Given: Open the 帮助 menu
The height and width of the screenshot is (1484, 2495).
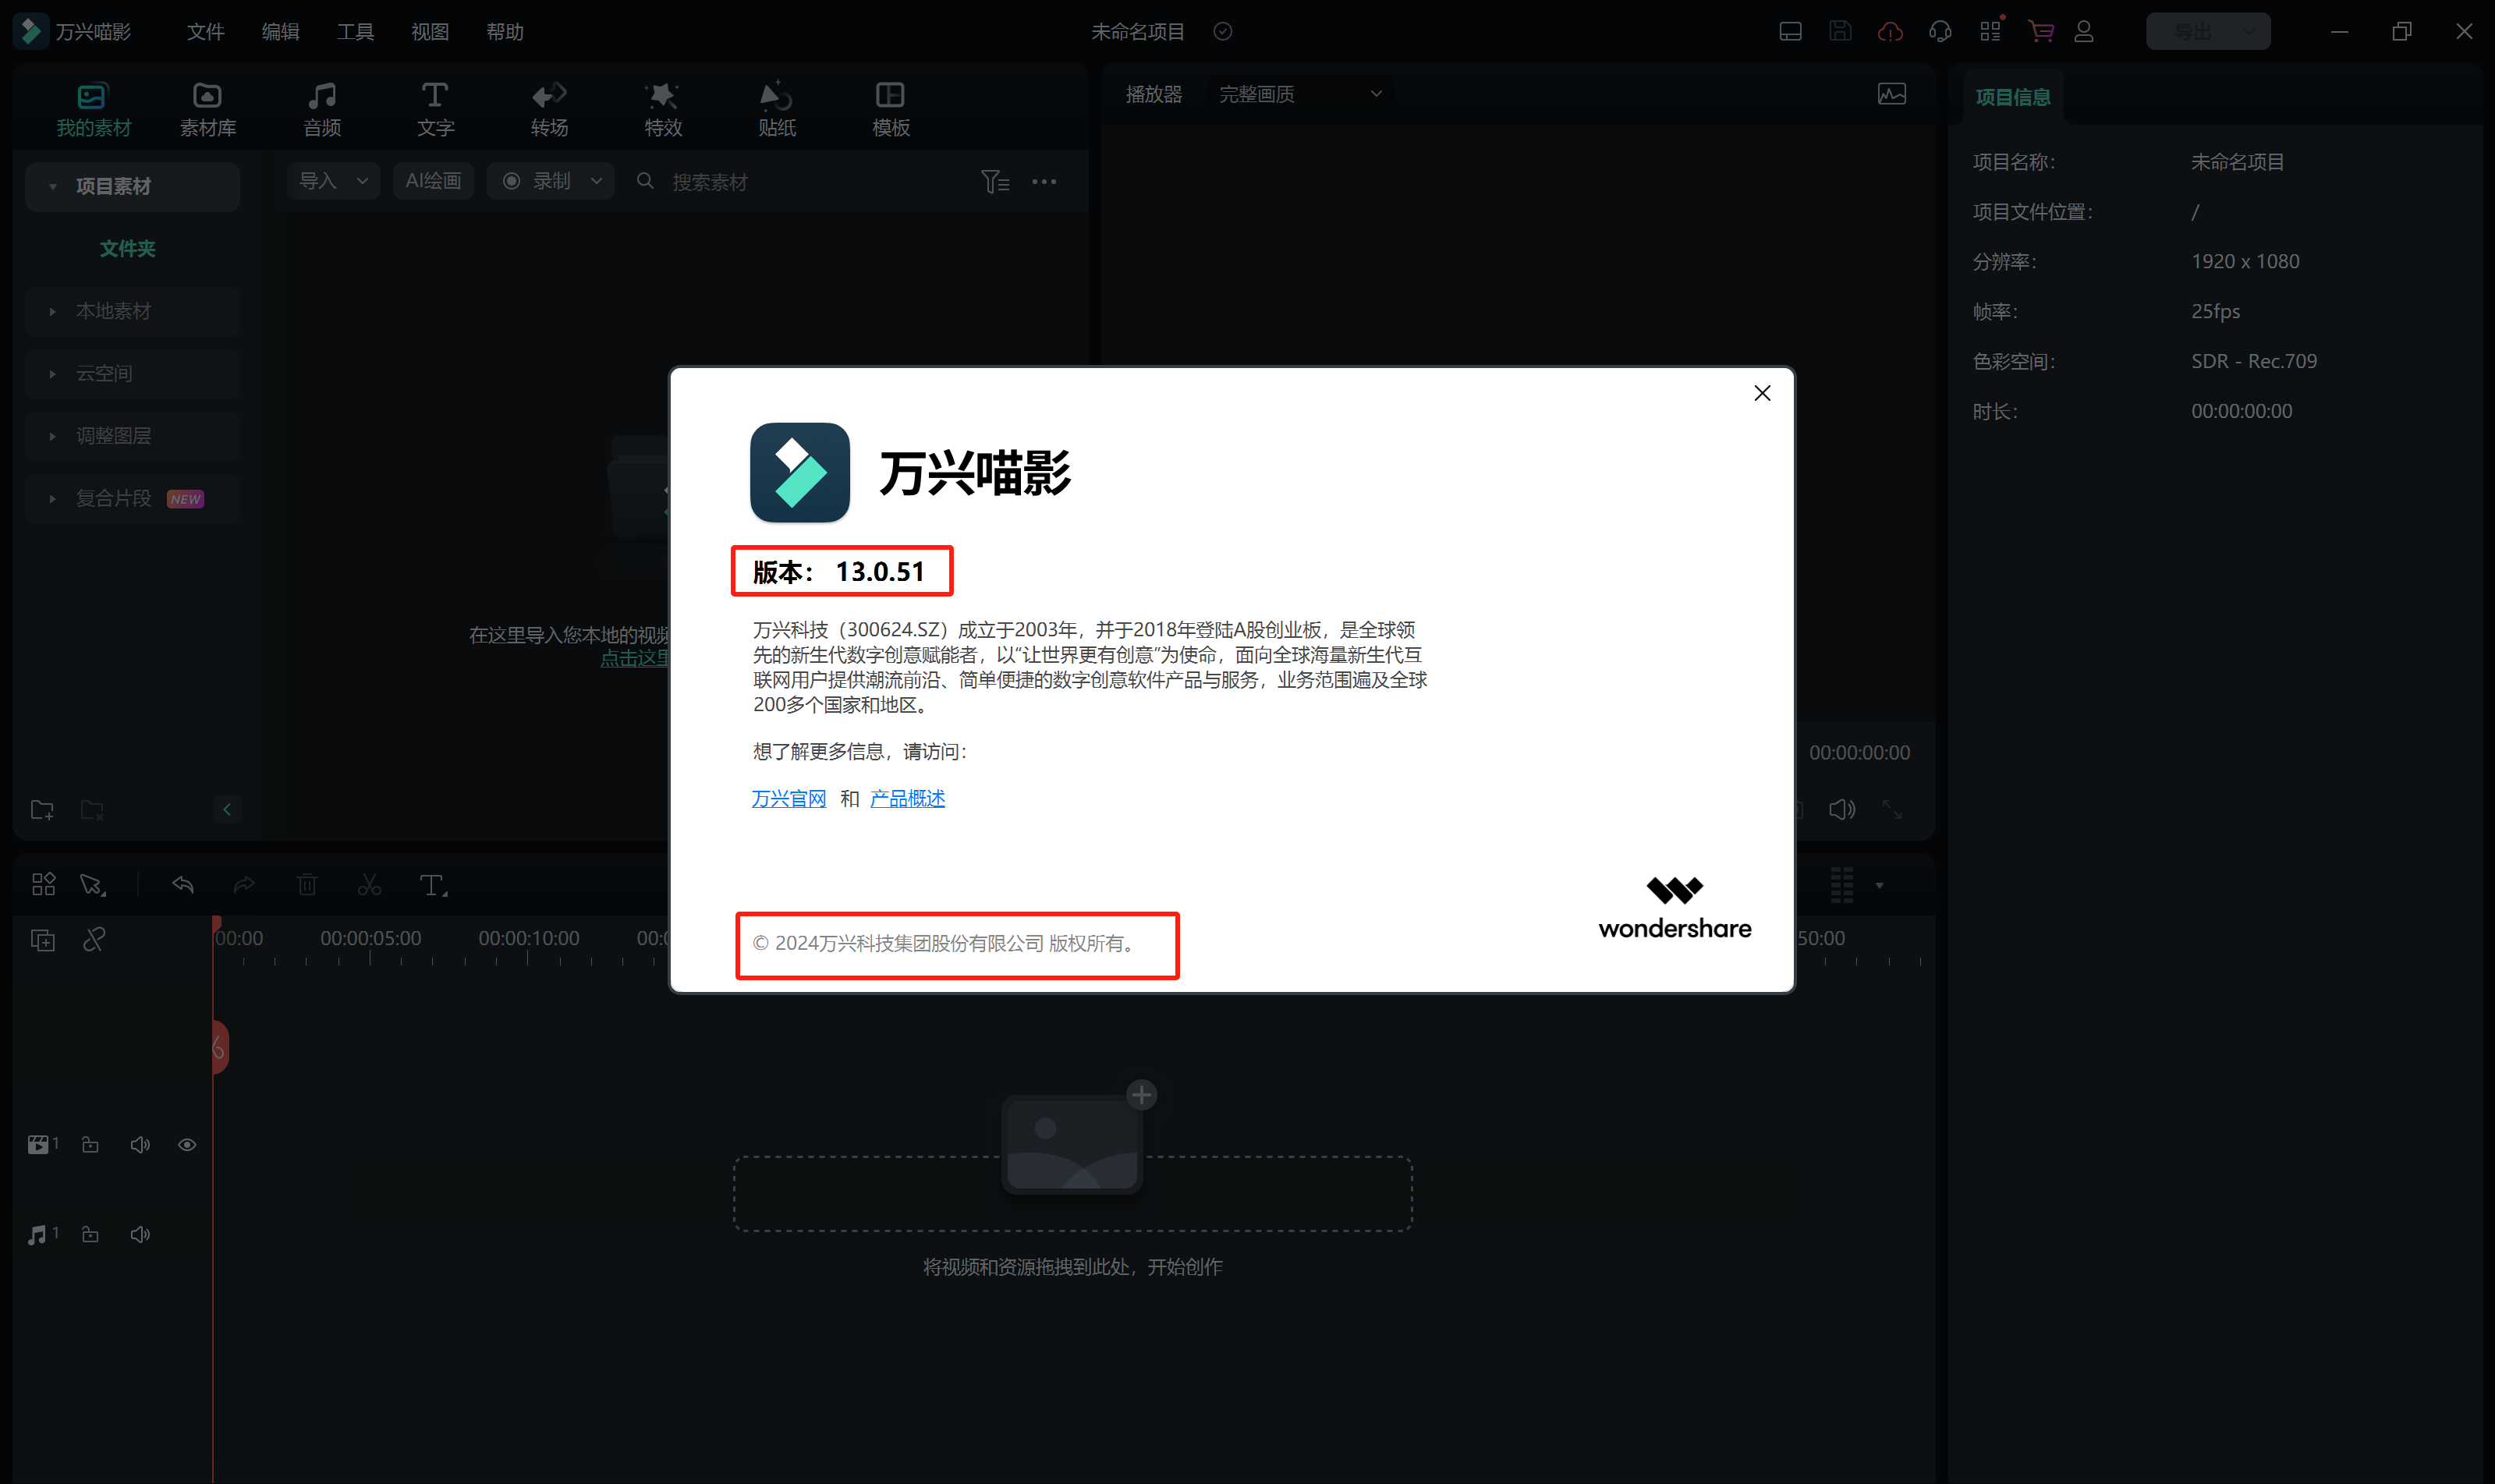Looking at the screenshot, I should 504,31.
